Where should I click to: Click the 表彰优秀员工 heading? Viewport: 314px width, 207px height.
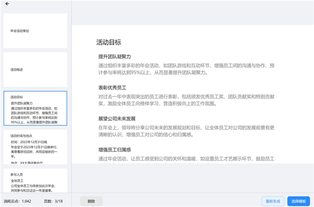[112, 87]
